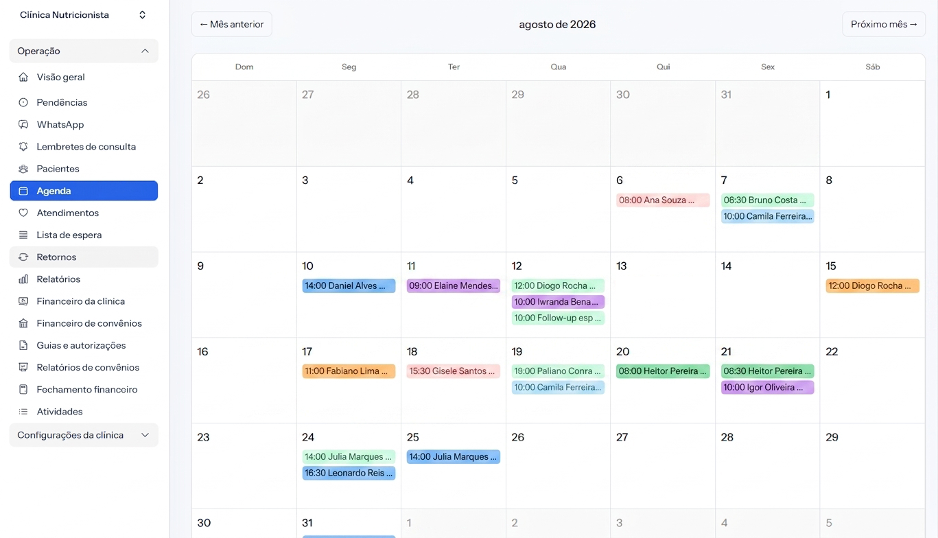Click the Atendimentos heart icon

coord(23,213)
